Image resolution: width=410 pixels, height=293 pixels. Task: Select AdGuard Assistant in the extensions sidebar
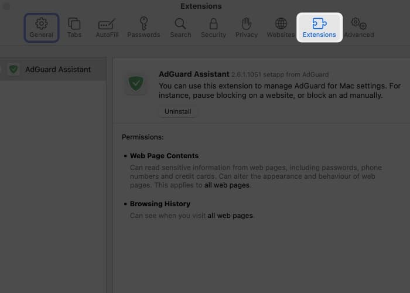coord(53,69)
